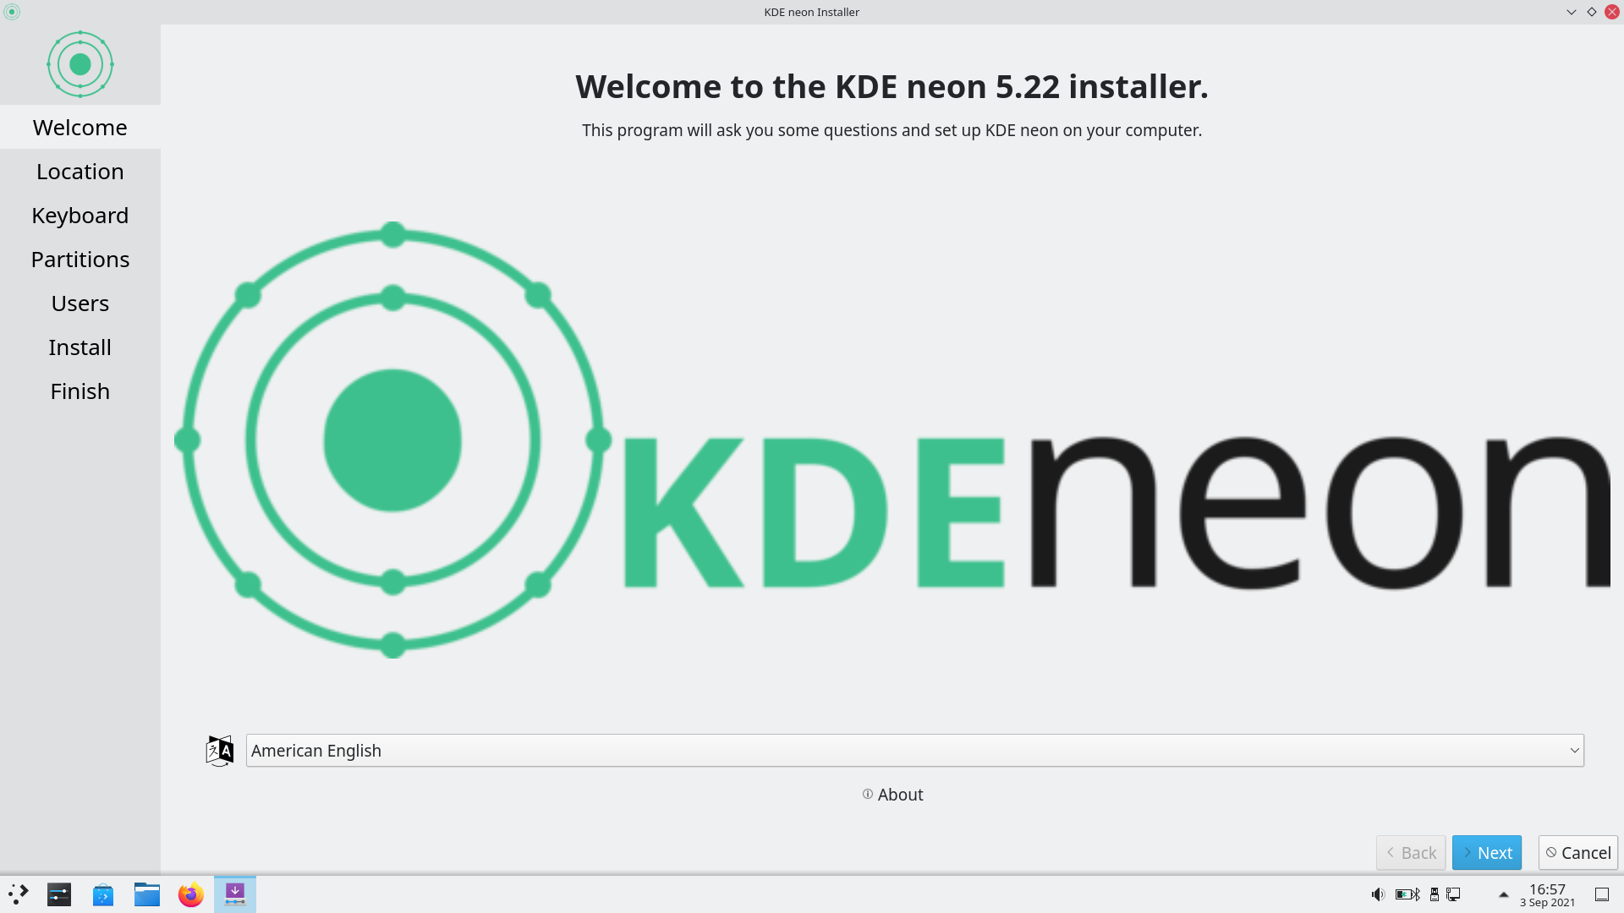Click the installer icon in the taskbar

coord(235,894)
